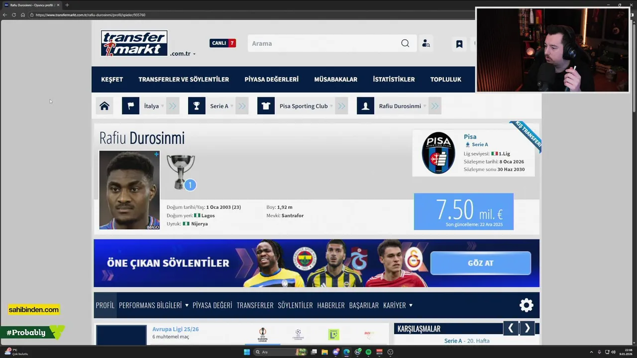Click the GÖZ AT banner button
637x358 pixels.
tap(481, 263)
